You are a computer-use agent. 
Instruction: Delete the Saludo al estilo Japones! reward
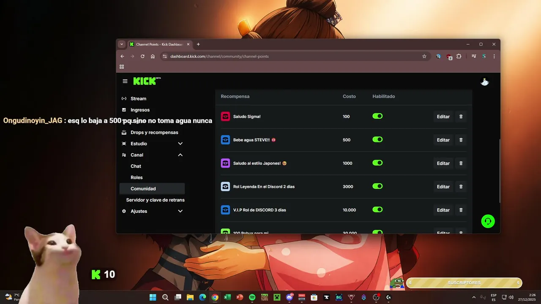[461, 163]
